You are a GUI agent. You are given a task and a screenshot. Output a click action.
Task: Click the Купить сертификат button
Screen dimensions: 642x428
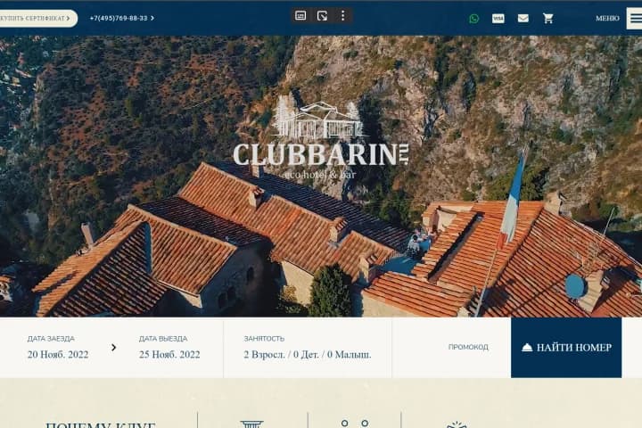tap(36, 19)
